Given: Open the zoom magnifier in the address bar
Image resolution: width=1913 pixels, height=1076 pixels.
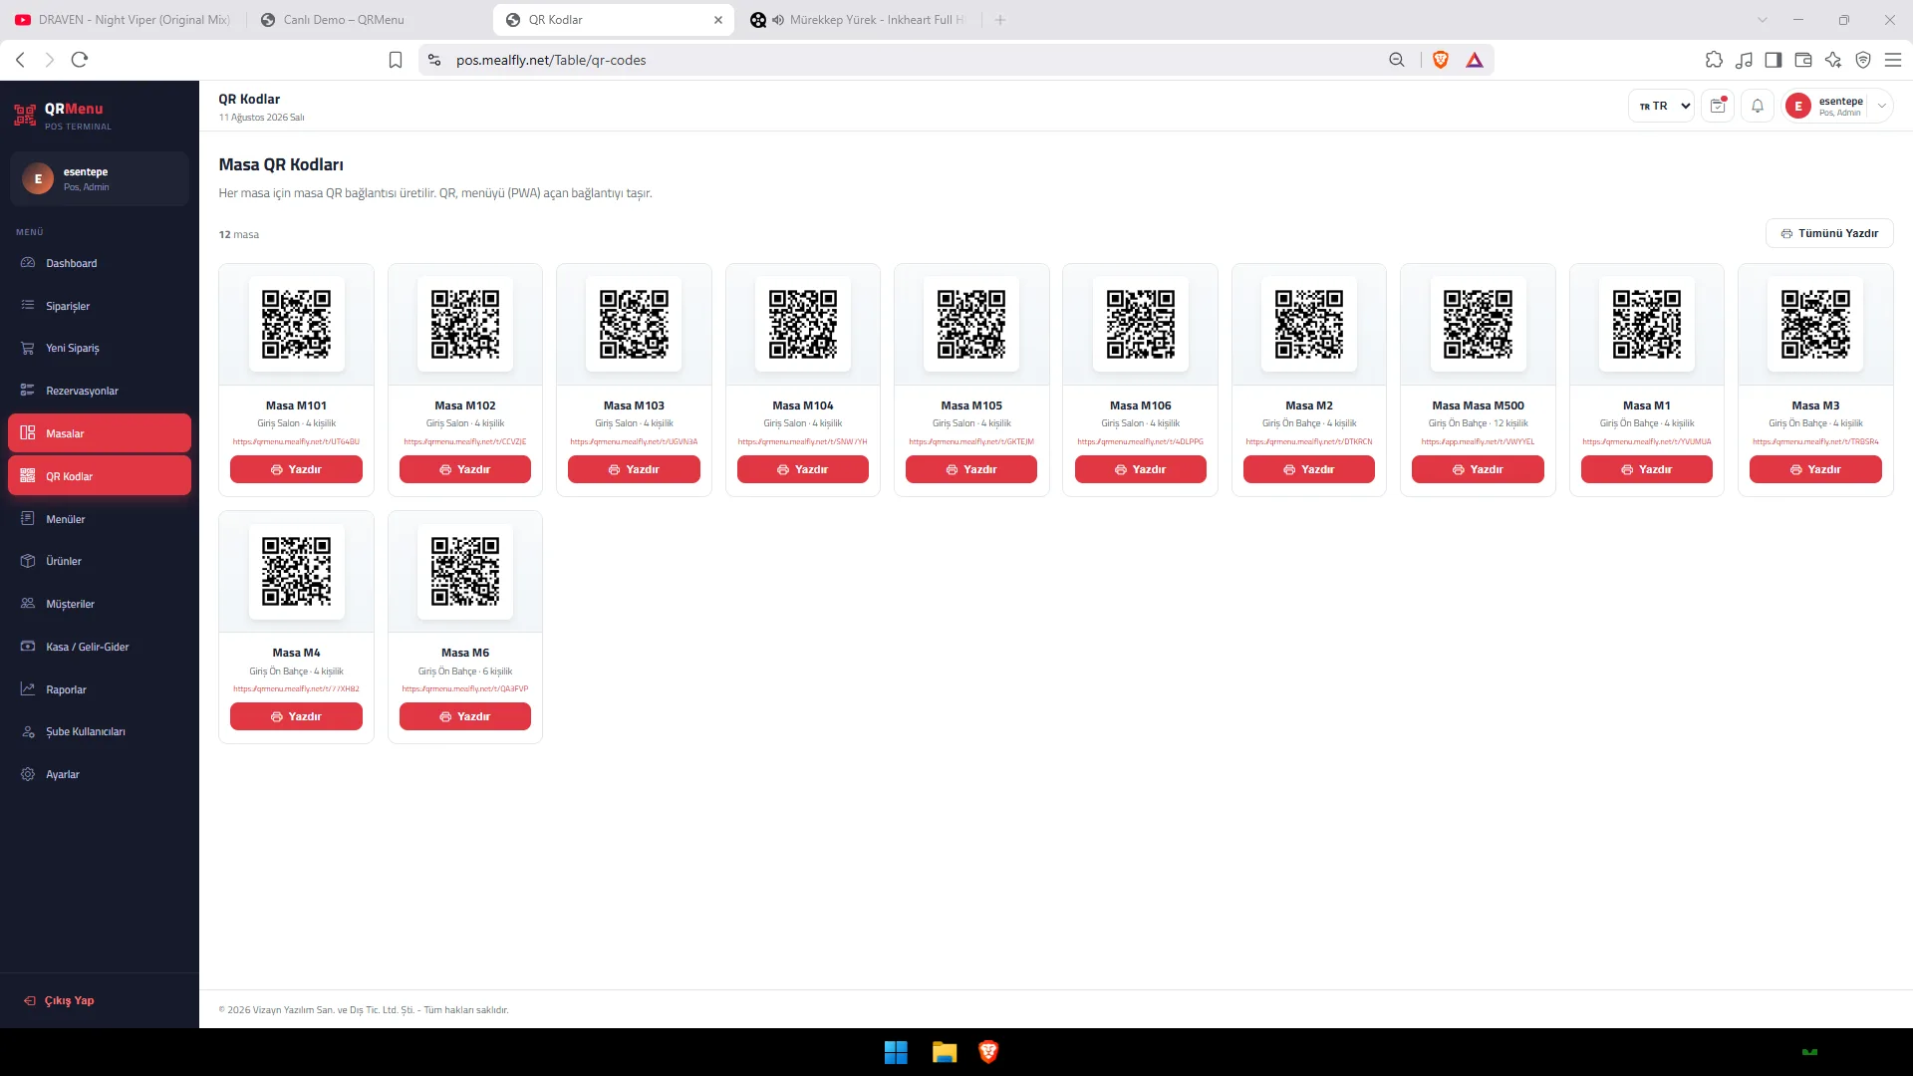Looking at the screenshot, I should tap(1397, 60).
